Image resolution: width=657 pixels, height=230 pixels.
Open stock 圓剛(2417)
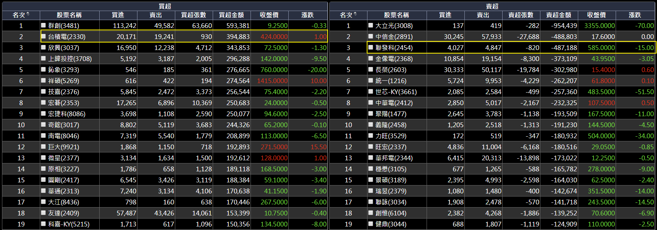click(63, 180)
